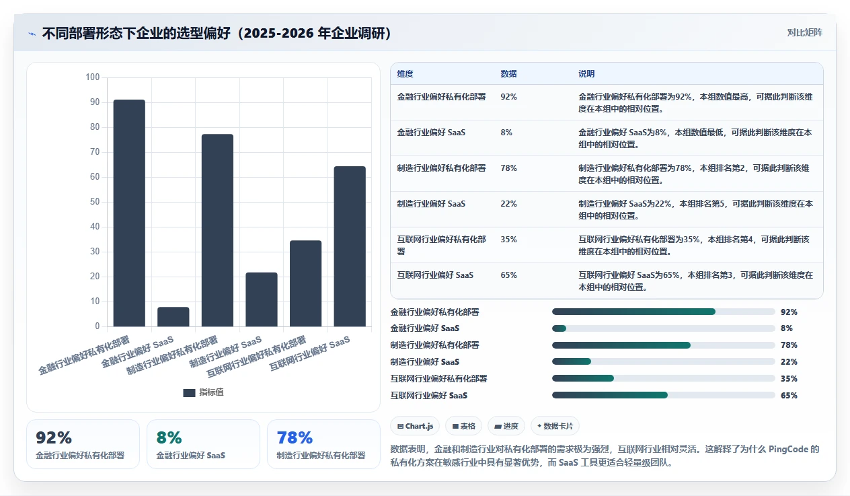Click the x-axis label 互联网行业偏好 SaaS
The height and width of the screenshot is (496, 850).
(x=310, y=354)
